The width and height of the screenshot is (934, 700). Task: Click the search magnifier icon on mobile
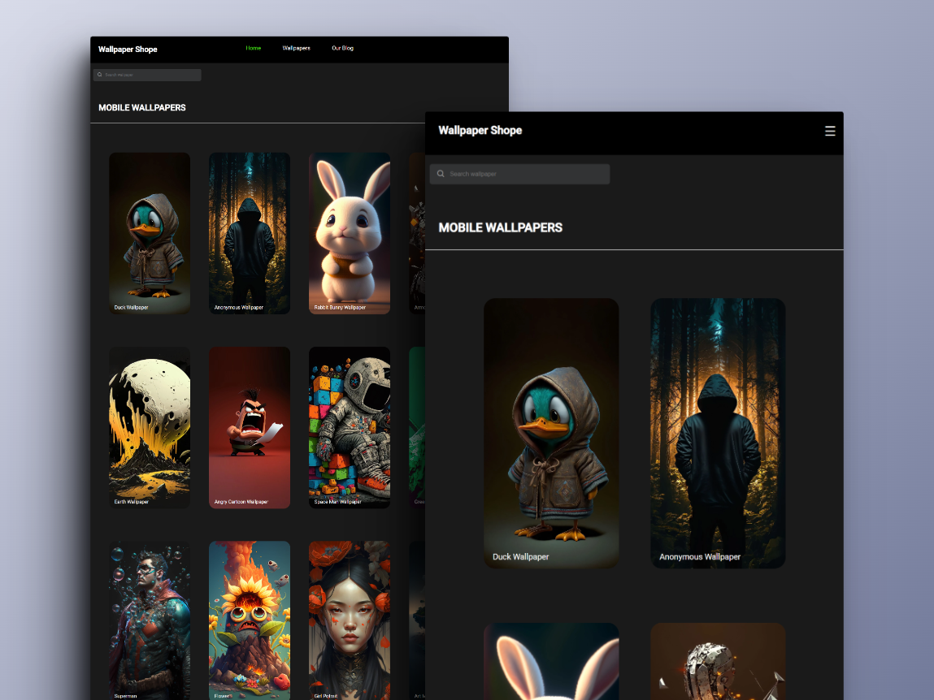(x=440, y=174)
